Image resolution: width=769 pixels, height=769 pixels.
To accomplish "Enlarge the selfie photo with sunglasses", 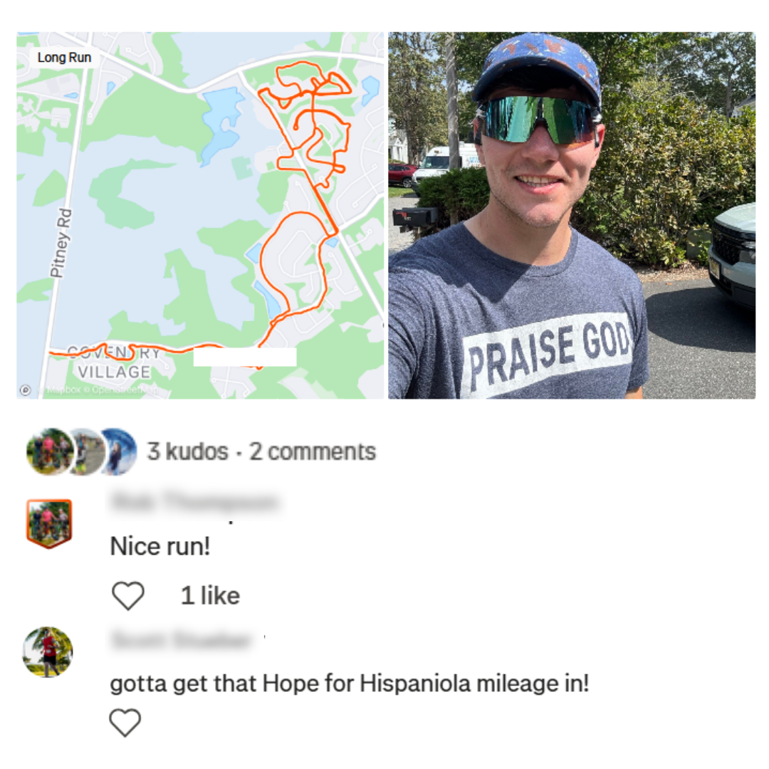I will (572, 215).
